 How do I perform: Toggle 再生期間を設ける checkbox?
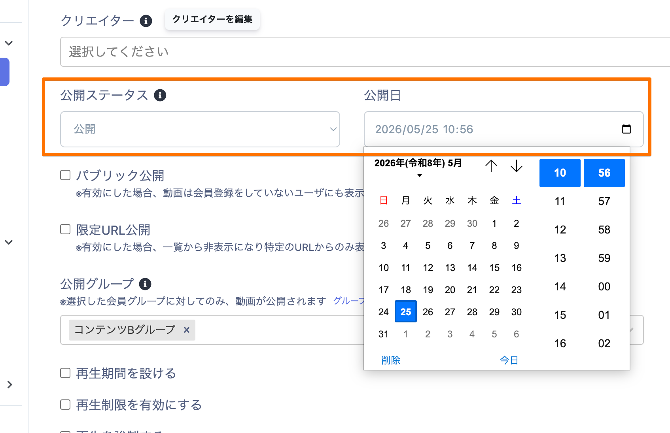click(65, 373)
